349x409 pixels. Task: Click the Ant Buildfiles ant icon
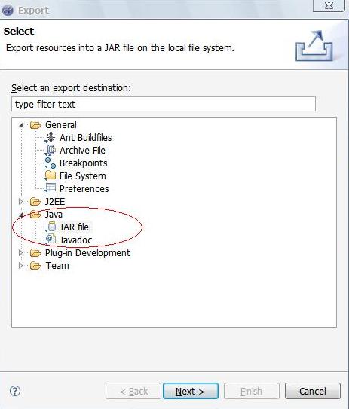[50, 138]
